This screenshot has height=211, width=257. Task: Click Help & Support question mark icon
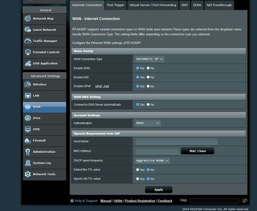click(72, 201)
